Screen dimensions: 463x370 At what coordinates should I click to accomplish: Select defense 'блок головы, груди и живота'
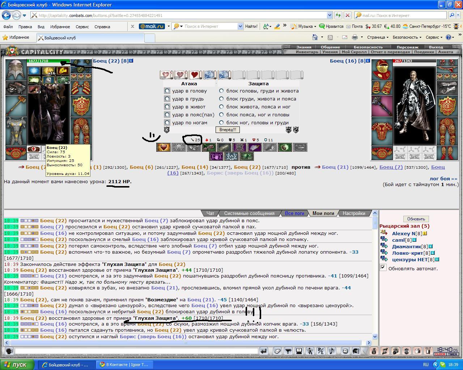(x=221, y=91)
